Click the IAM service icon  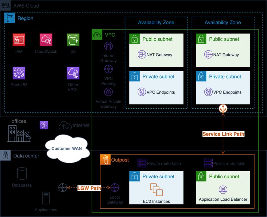click(19, 40)
